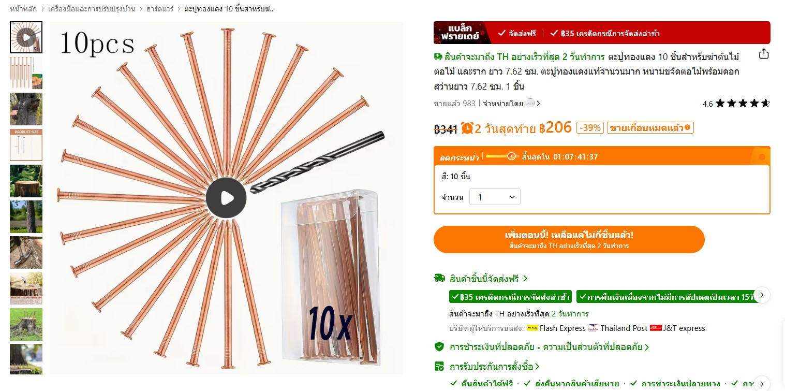Open ฮาร์ดแวร์ breadcrumb category
This screenshot has width=785, height=391.
(161, 9)
